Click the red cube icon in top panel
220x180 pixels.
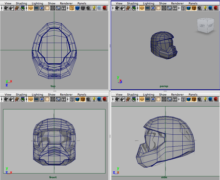(105, 8)
